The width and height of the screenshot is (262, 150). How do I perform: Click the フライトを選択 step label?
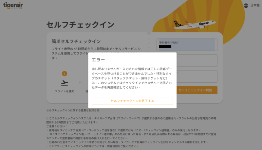point(64,91)
